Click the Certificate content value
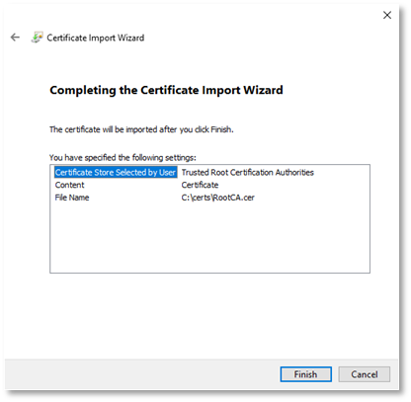Image resolution: width=411 pixels, height=402 pixels. 200,185
